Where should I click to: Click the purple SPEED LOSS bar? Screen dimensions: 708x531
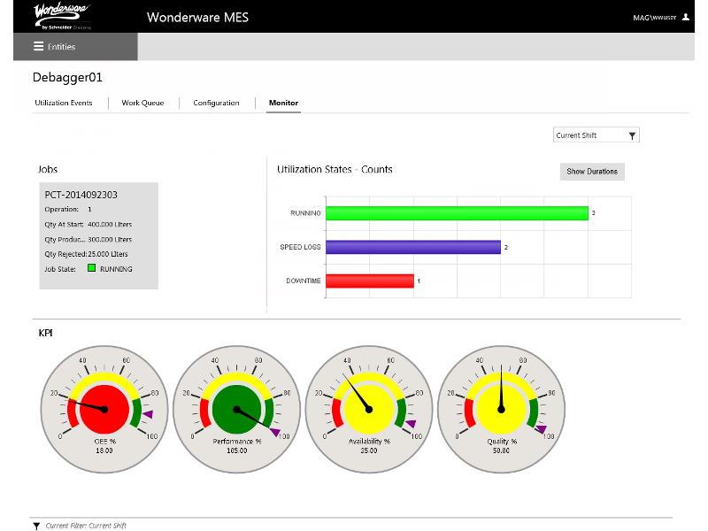pyautogui.click(x=413, y=247)
